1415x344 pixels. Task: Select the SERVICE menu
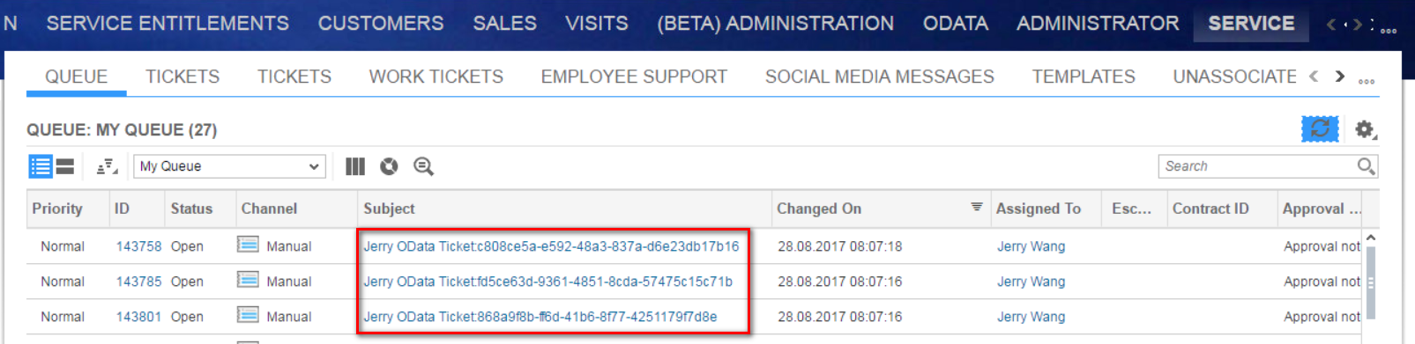pos(1251,24)
